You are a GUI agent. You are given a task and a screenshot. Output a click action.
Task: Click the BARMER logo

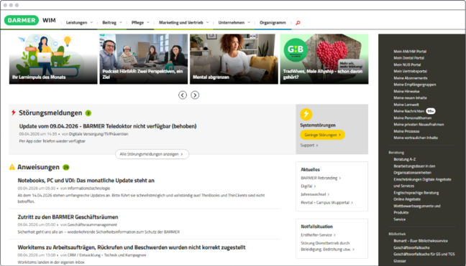(22, 20)
